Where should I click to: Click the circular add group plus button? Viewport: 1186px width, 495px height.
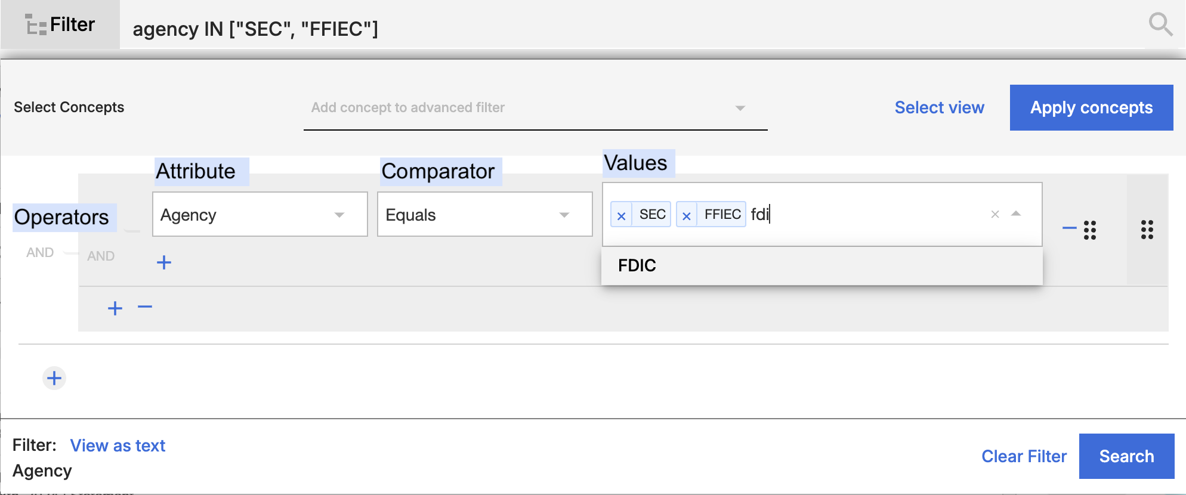[54, 378]
